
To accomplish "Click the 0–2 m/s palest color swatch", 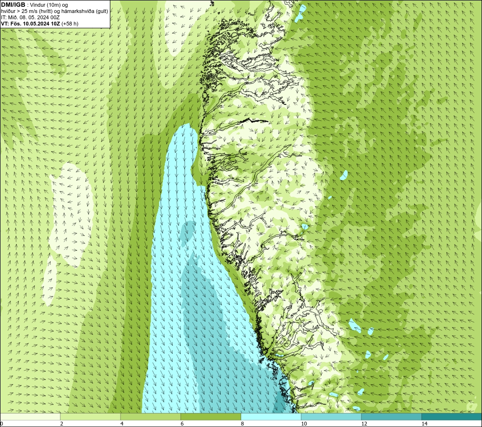I will pos(30,416).
